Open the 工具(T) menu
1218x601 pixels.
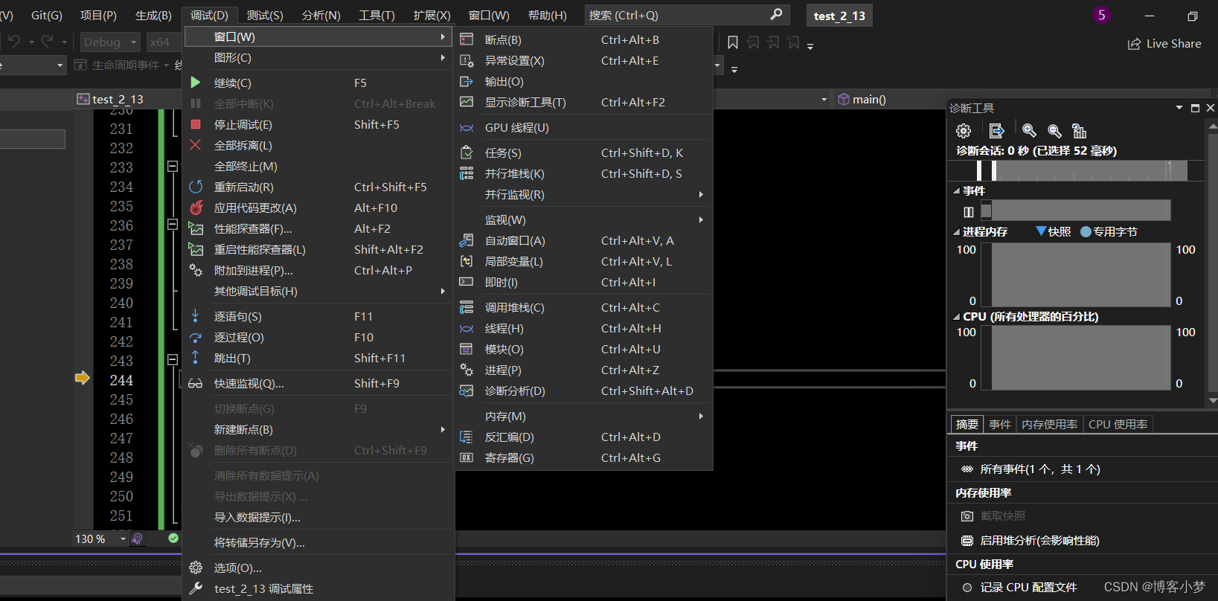tap(376, 16)
